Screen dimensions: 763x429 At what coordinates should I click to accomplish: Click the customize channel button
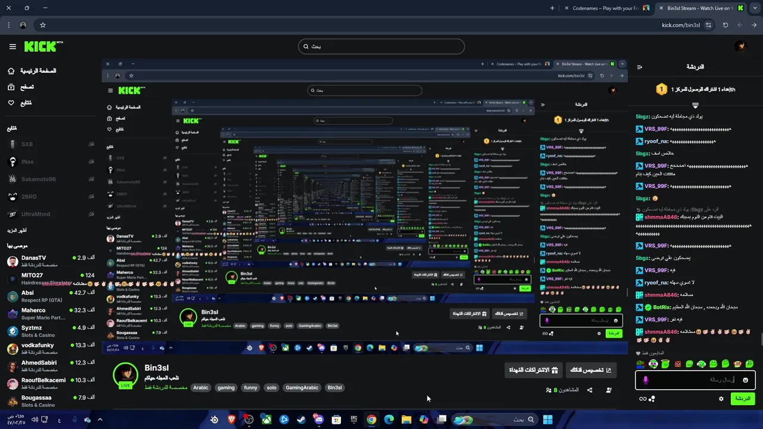click(x=591, y=370)
